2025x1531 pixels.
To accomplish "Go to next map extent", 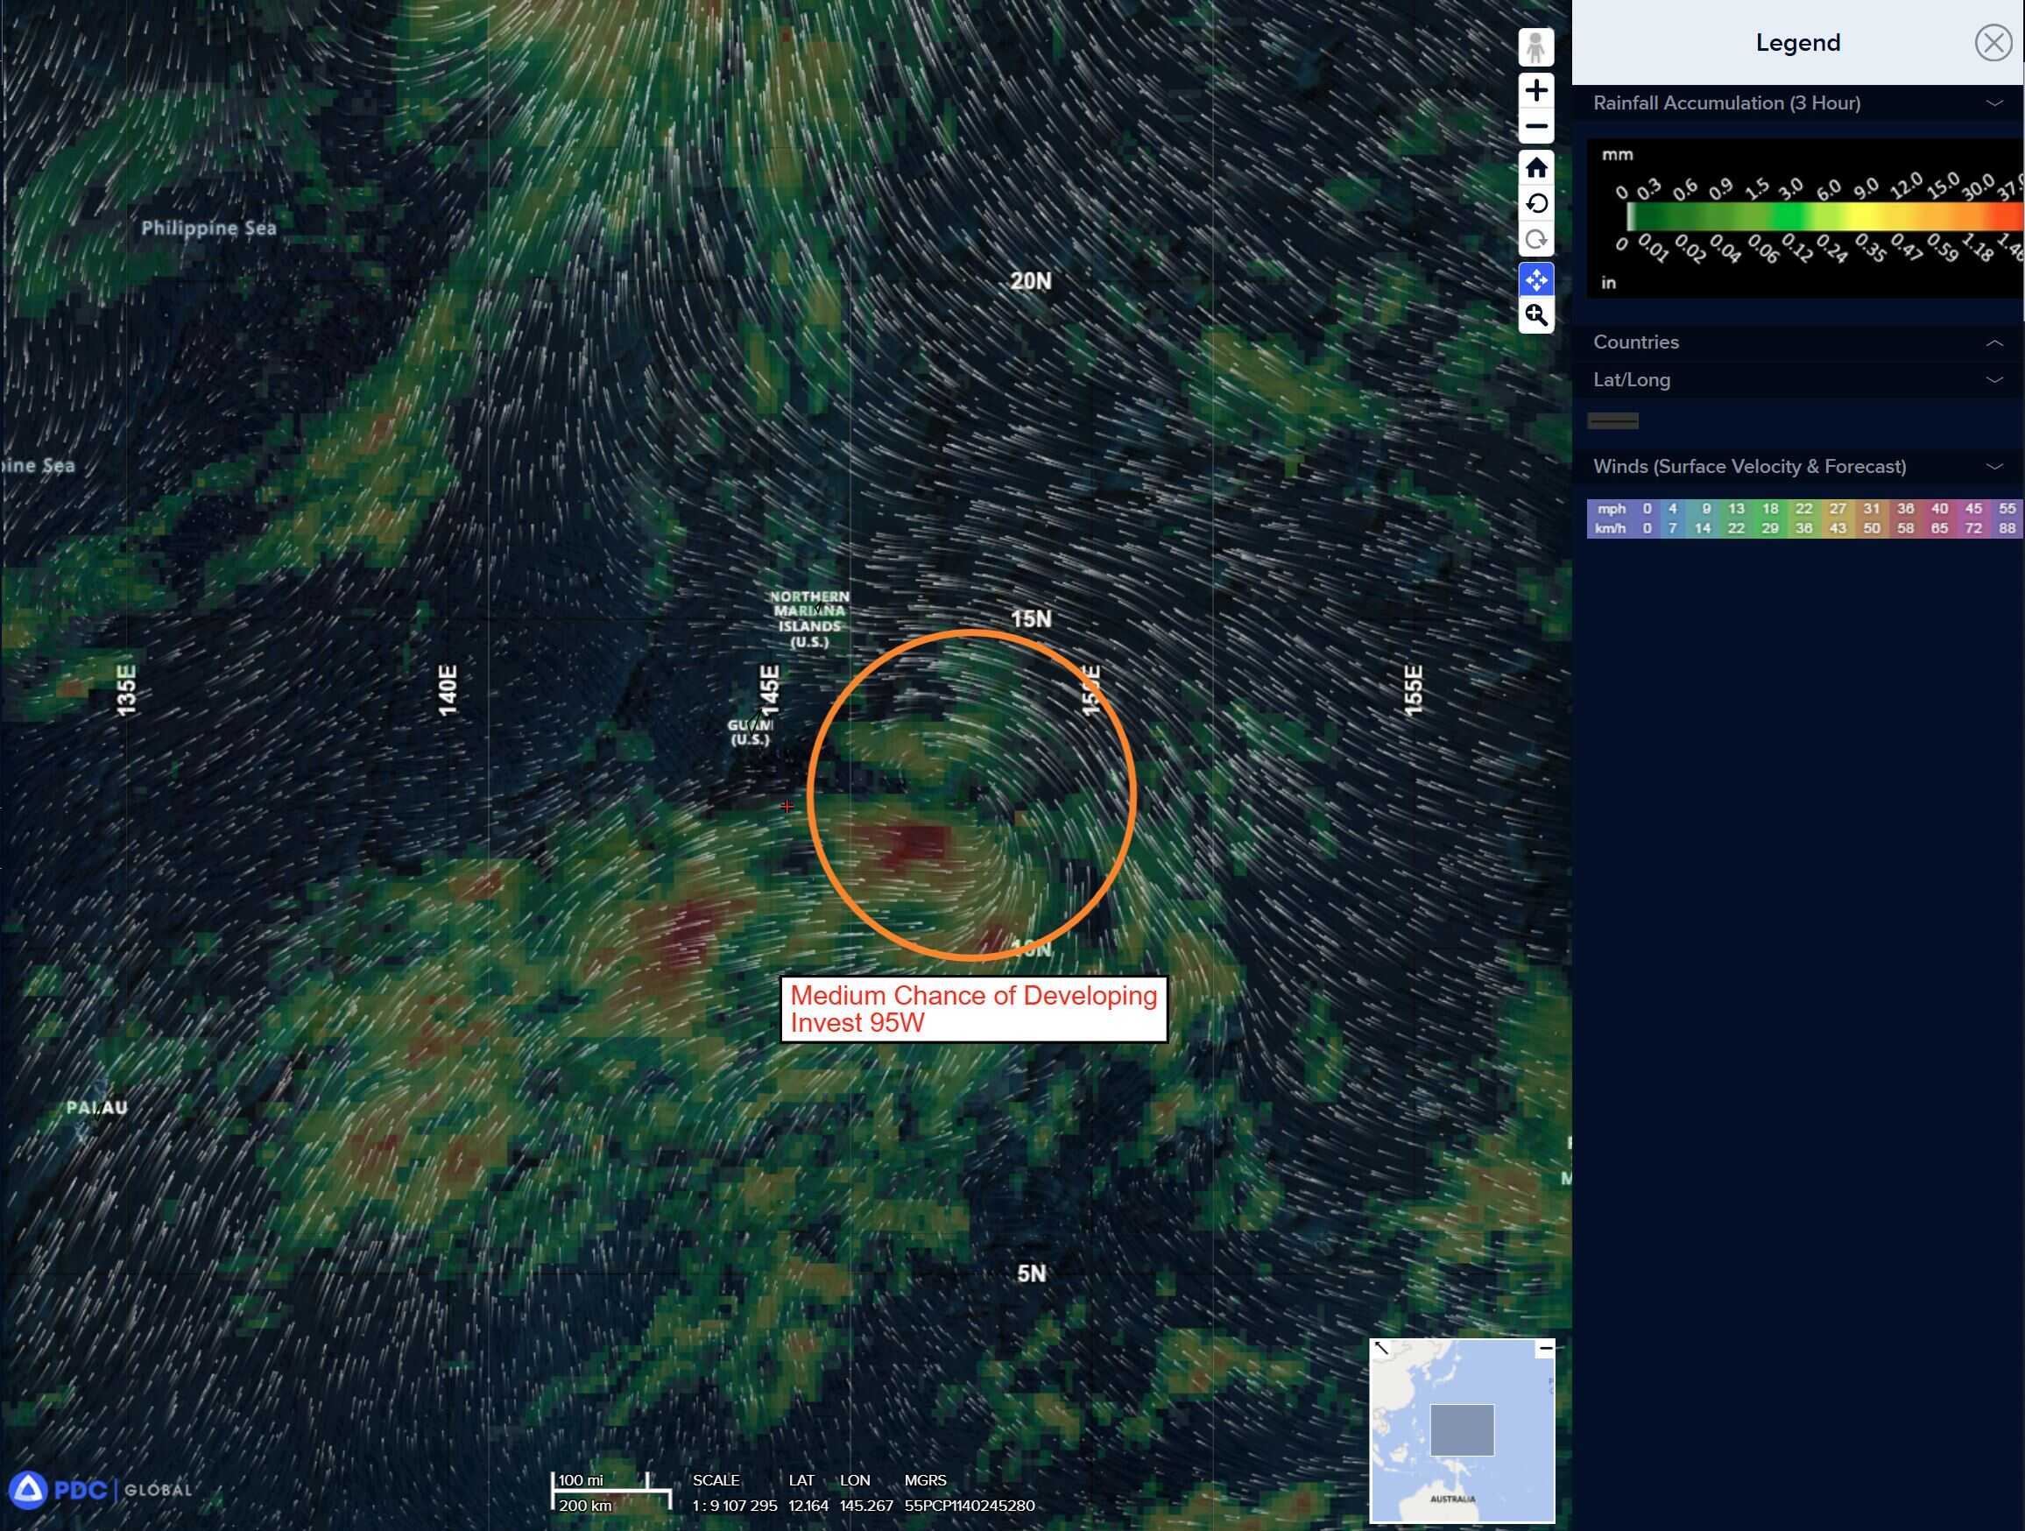I will pyautogui.click(x=1536, y=240).
